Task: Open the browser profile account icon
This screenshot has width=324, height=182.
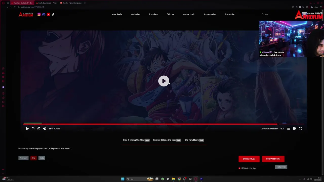Action: (312, 7)
